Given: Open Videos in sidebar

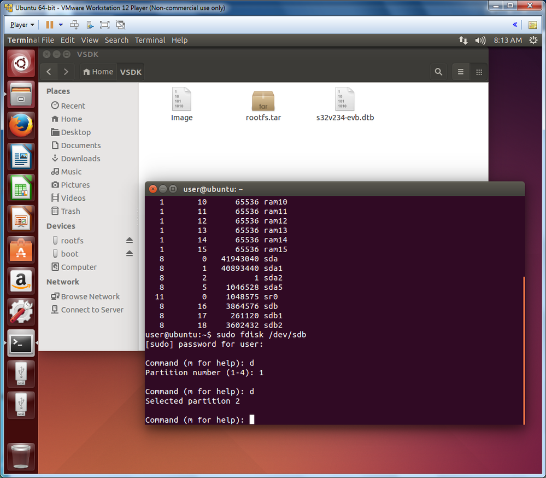Looking at the screenshot, I should [68, 198].
